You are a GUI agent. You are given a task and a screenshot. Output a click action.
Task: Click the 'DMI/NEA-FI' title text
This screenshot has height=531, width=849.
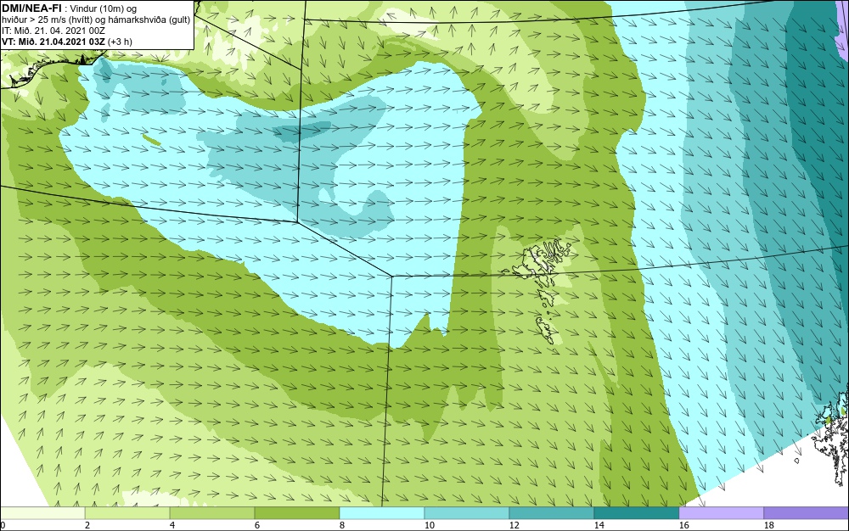tap(31, 8)
